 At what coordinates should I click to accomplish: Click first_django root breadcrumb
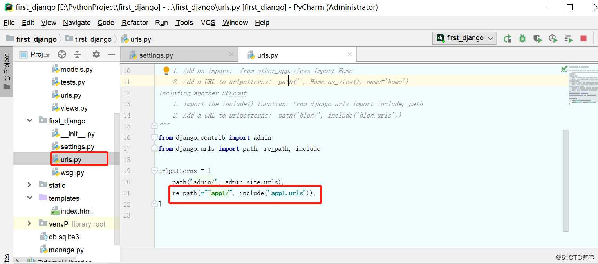tap(31, 39)
